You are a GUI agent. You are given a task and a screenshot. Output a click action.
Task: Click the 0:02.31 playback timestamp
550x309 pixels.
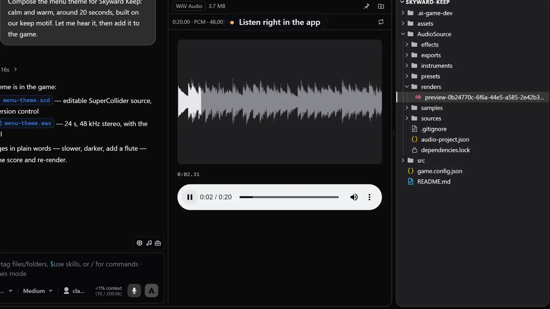(188, 174)
